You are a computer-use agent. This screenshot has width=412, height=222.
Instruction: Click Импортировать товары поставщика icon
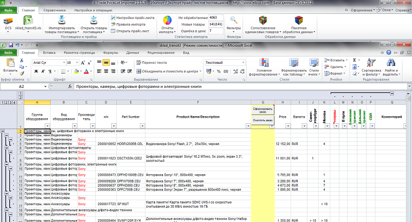coord(61,21)
